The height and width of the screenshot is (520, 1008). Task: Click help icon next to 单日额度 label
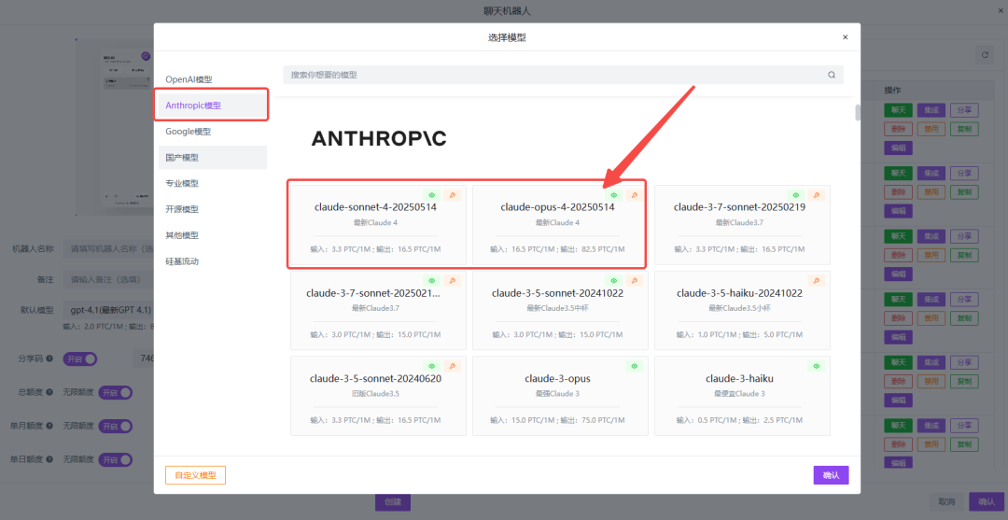point(49,459)
